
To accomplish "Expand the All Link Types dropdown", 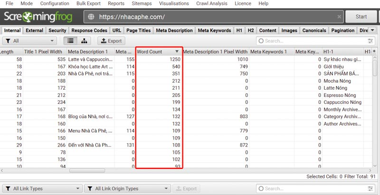I will 42,188.
